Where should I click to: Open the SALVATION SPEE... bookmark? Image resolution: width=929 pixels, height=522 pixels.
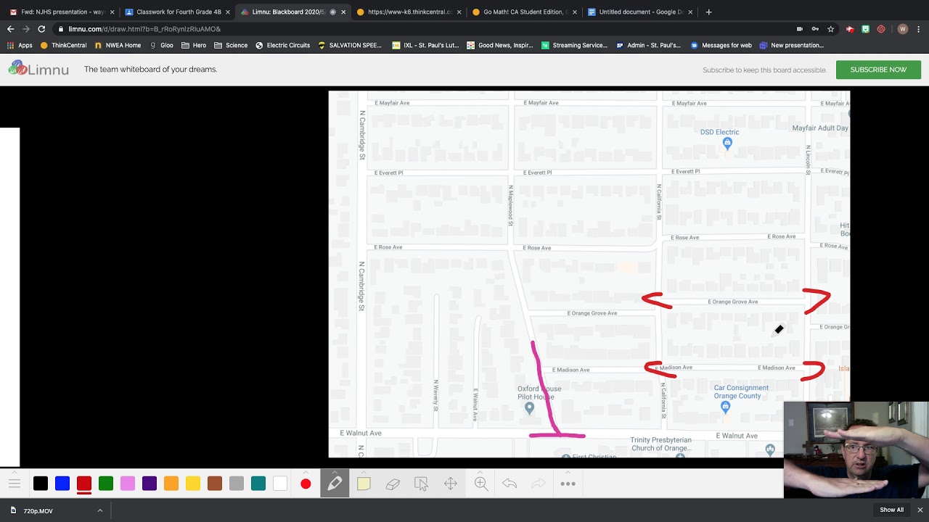click(x=350, y=45)
